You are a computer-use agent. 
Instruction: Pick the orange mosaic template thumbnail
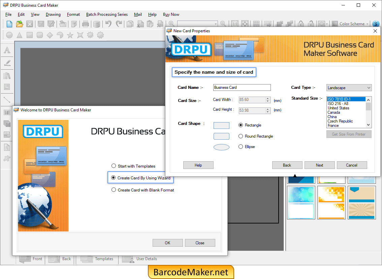point(331,203)
